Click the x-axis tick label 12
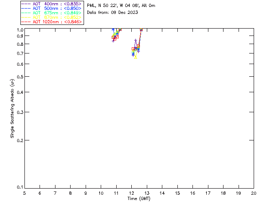Image resolution: width=261 pixels, height=209 pixels. [x=131, y=193]
